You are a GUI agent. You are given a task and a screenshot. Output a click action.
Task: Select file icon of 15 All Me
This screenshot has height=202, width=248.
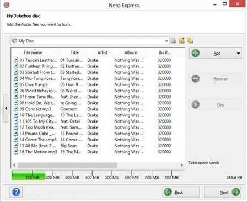click(16, 146)
